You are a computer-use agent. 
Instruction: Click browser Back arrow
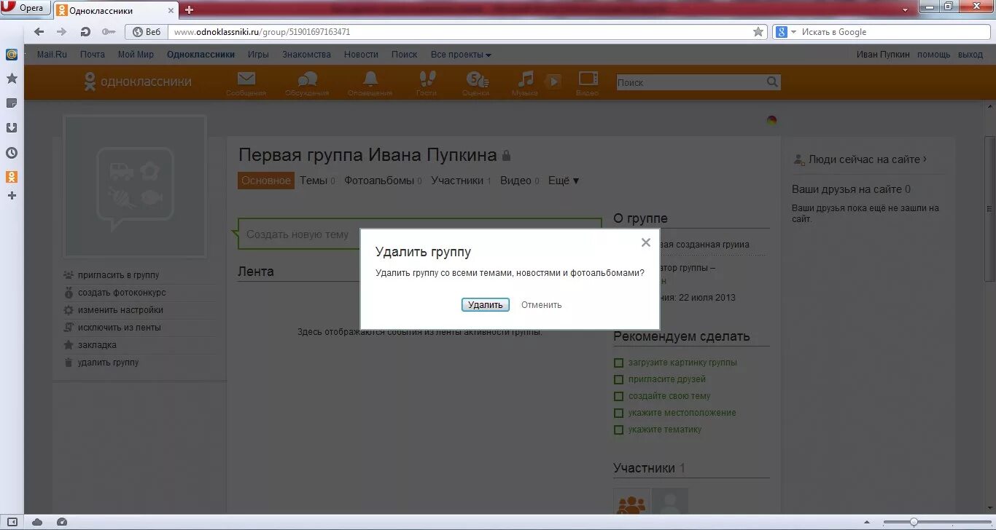pyautogui.click(x=39, y=32)
